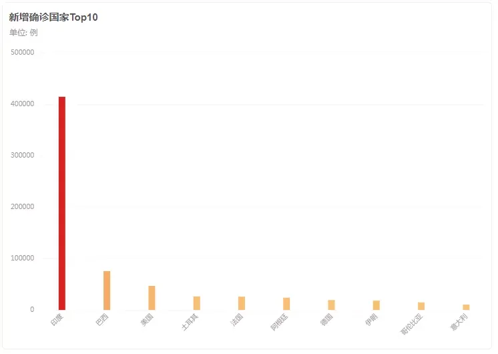The image size is (498, 354).
Task: Select the Iran (伊朗) bar
Action: point(377,305)
